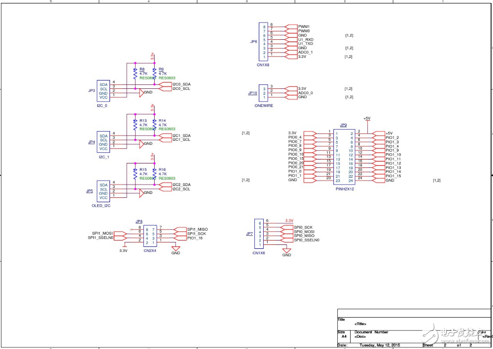Select the R8 4.7K resistor symbol
This screenshot has width=493, height=349.
pyautogui.click(x=135, y=73)
